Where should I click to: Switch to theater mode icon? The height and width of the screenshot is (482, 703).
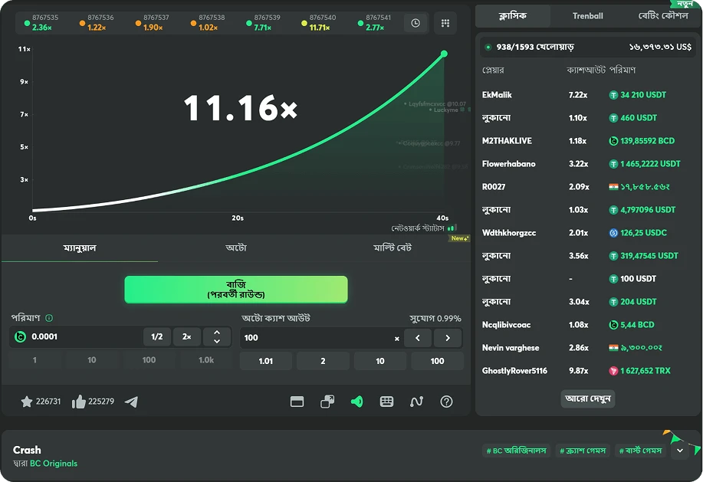pos(297,402)
